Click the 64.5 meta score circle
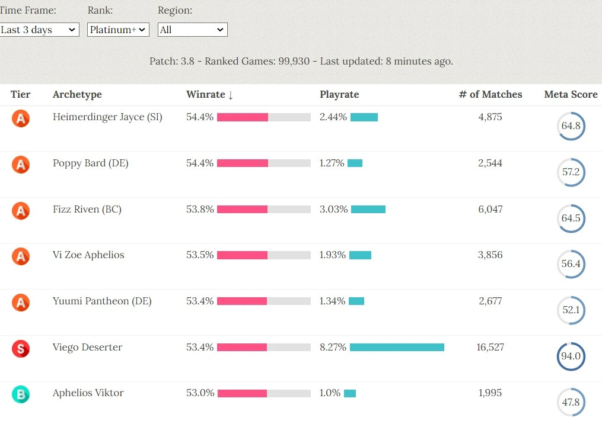The width and height of the screenshot is (602, 421). point(571,218)
